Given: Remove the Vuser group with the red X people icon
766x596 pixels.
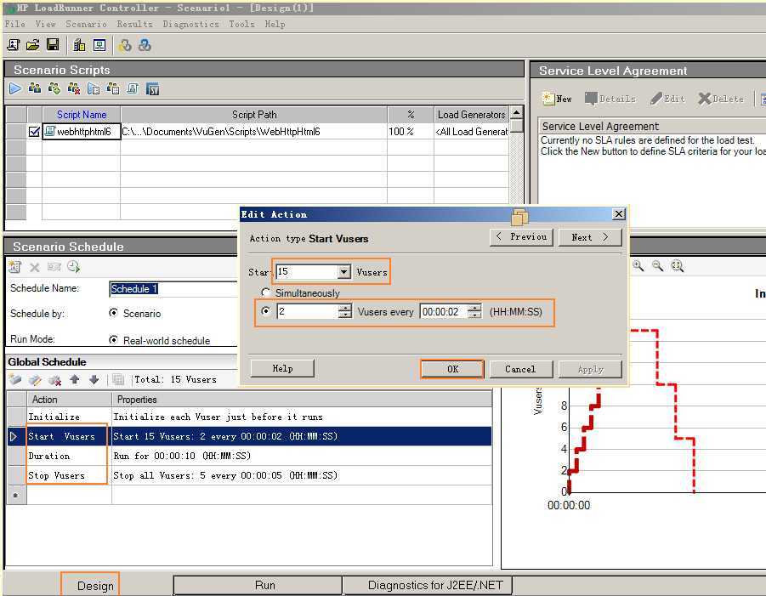Looking at the screenshot, I should [x=74, y=88].
